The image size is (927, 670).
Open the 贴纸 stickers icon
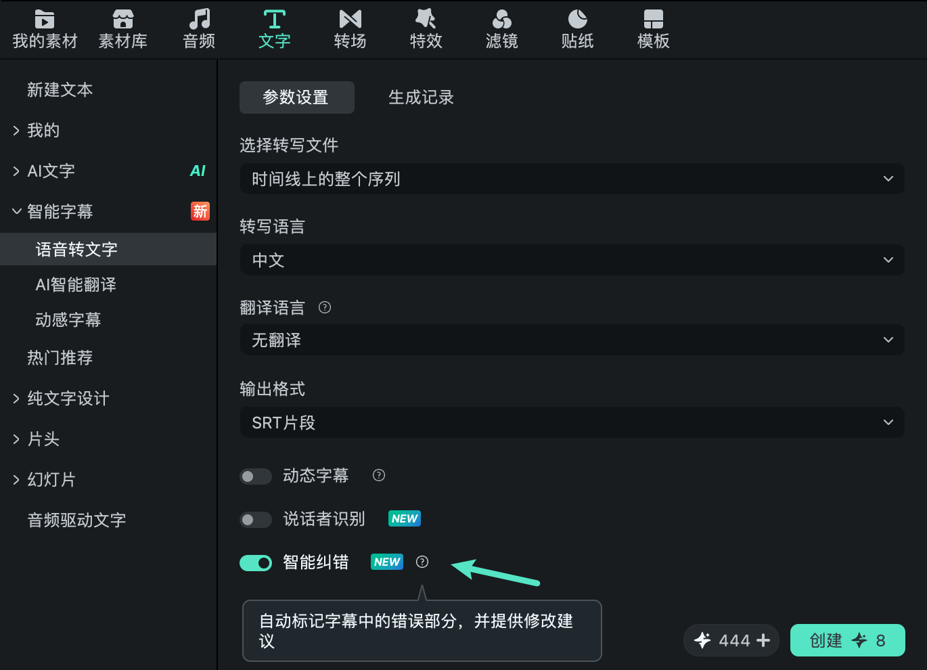pos(578,19)
